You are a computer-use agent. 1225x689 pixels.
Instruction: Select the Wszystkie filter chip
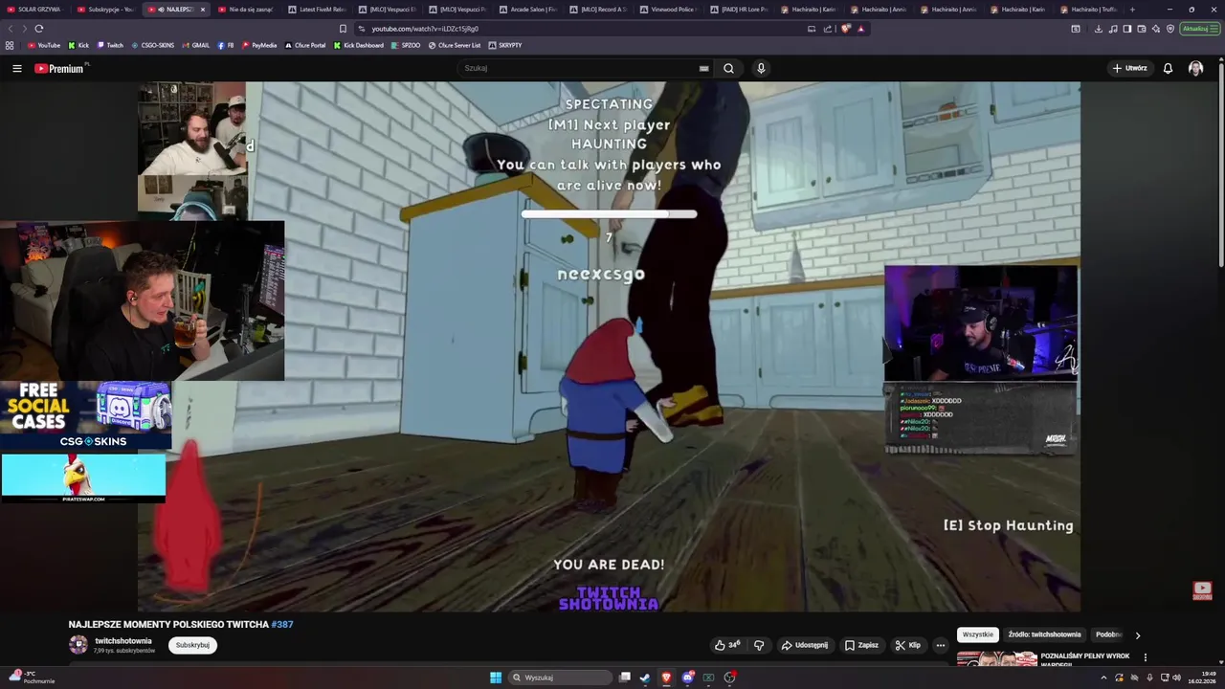pos(977,634)
